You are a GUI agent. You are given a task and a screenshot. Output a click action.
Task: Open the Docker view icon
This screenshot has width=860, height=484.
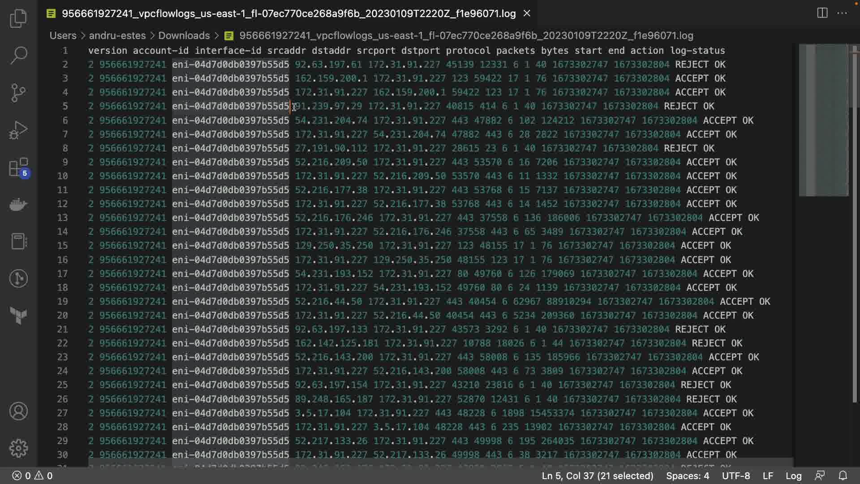point(18,205)
